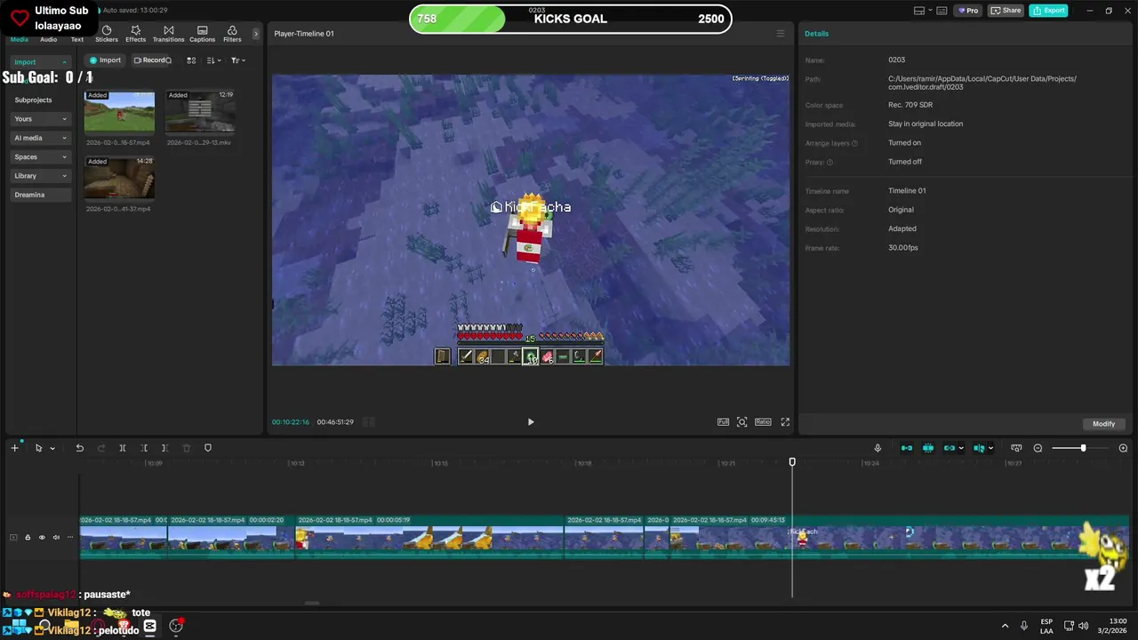Open Dreamina in the sidebar

tap(41, 195)
